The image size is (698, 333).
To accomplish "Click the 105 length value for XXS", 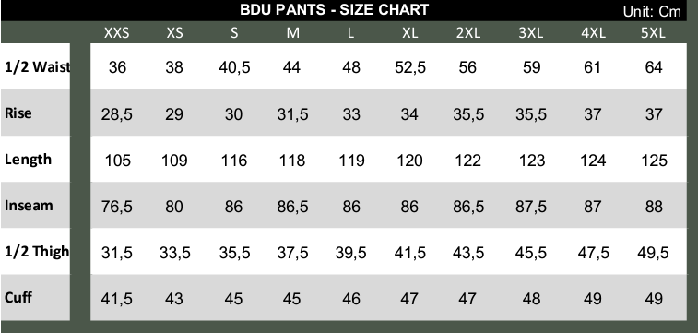I will 117,161.
